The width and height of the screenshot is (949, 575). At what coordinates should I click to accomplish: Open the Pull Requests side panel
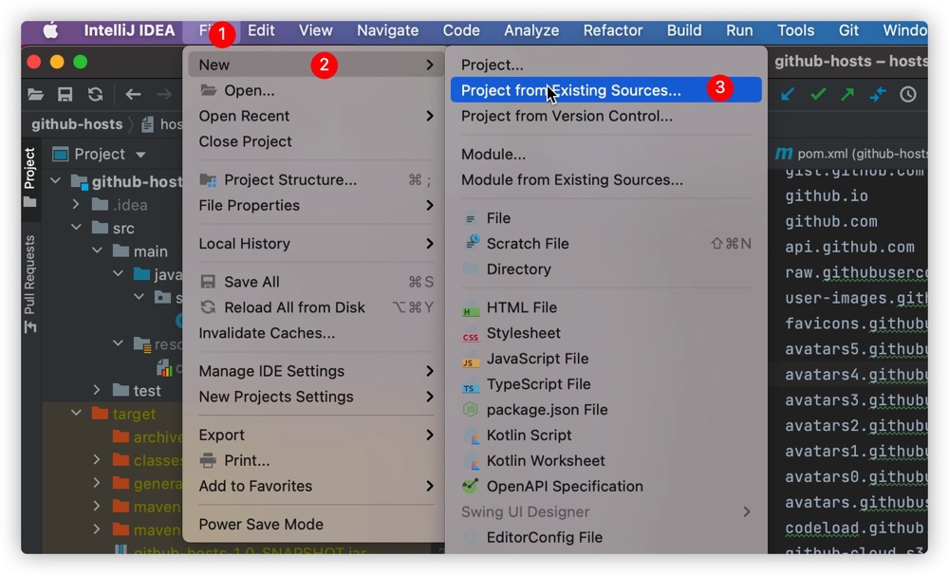[x=29, y=284]
